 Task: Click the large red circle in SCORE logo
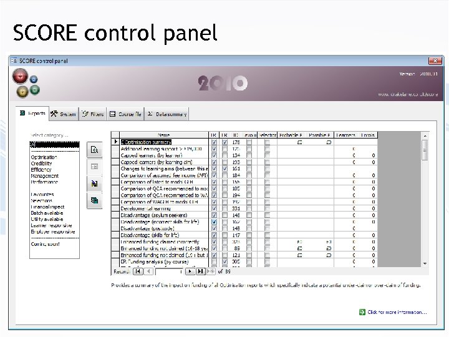pos(20,77)
